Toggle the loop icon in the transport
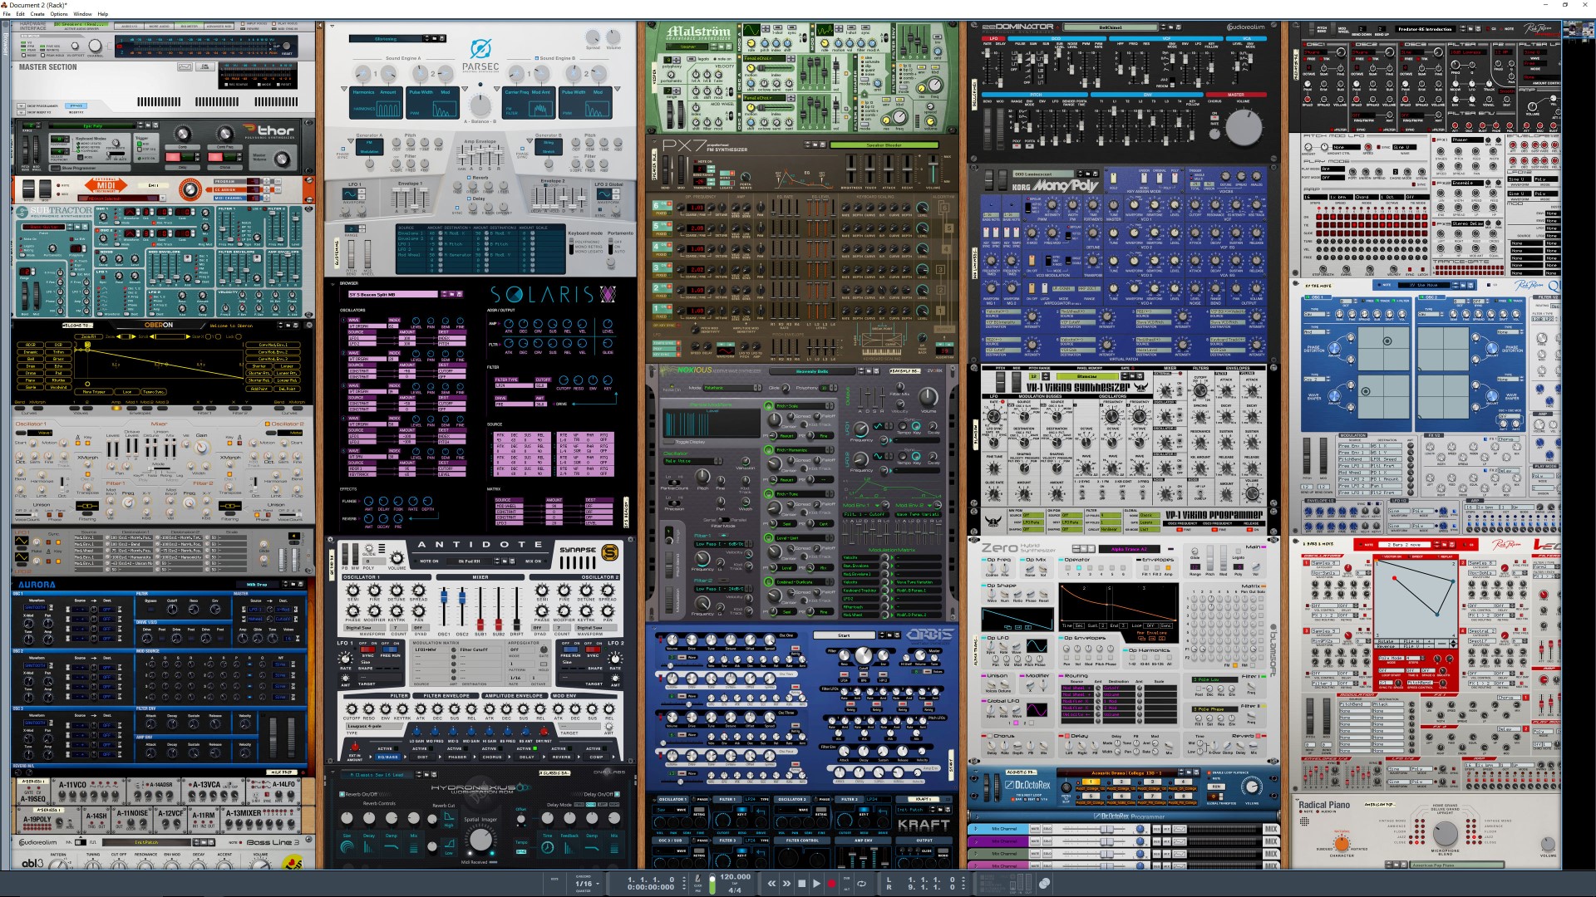 coord(861,884)
